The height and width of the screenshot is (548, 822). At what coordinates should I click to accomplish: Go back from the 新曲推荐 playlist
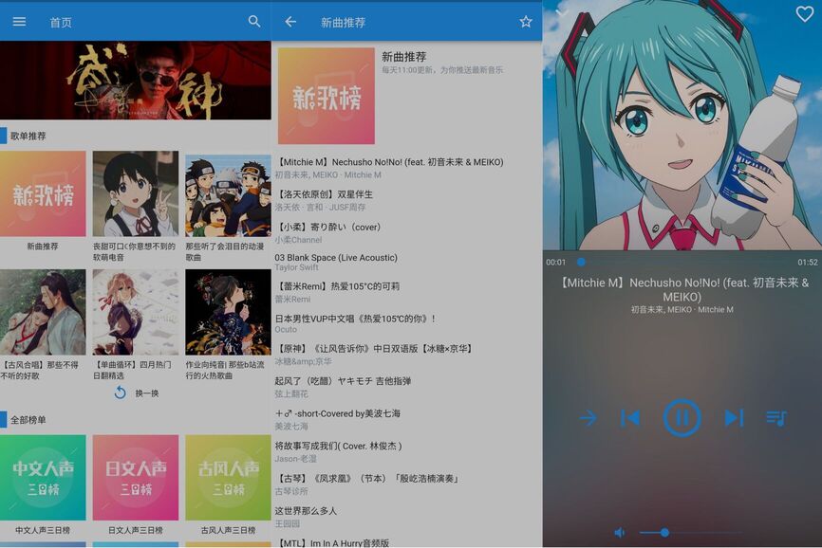tap(290, 22)
